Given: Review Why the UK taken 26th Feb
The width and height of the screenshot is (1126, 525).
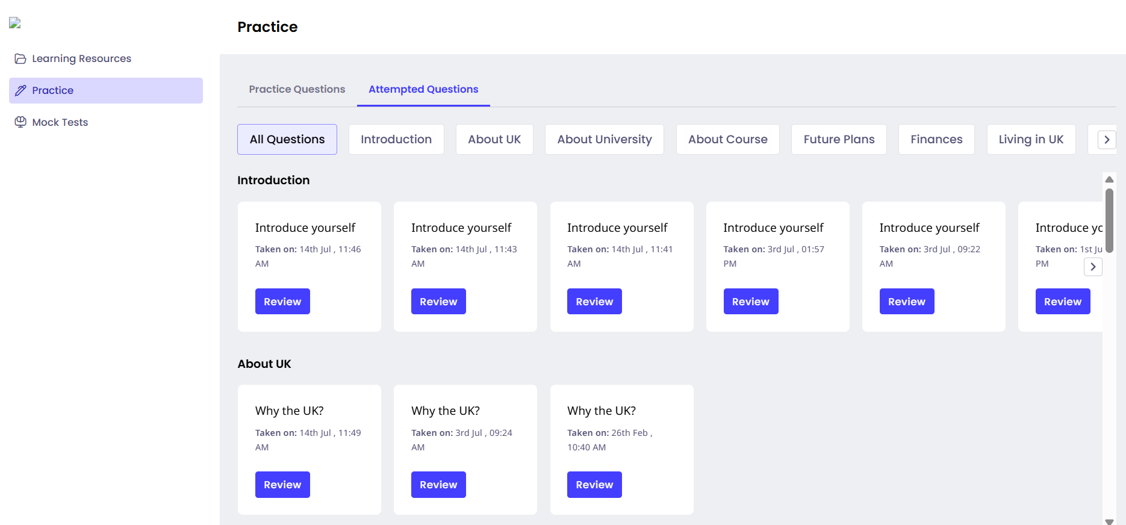Looking at the screenshot, I should pos(594,485).
